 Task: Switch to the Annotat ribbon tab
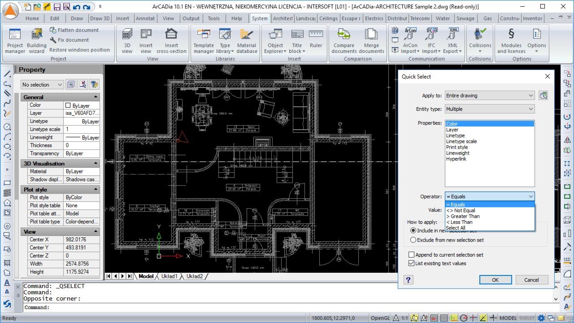tap(144, 18)
